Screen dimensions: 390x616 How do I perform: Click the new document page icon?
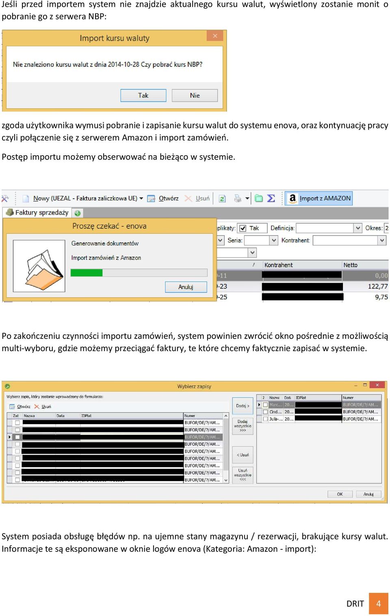tap(26, 198)
